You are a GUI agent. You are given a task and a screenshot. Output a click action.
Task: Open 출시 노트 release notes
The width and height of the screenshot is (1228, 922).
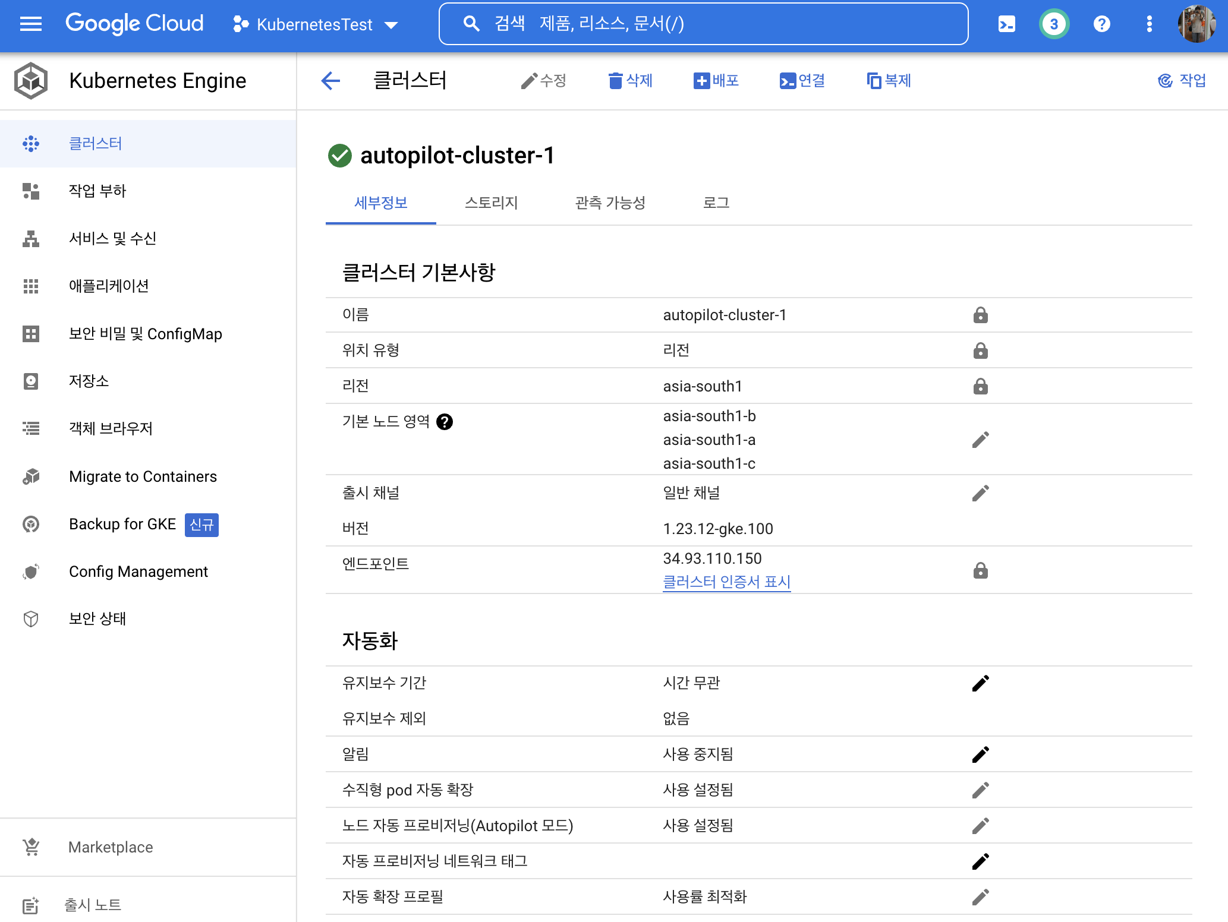point(148,905)
